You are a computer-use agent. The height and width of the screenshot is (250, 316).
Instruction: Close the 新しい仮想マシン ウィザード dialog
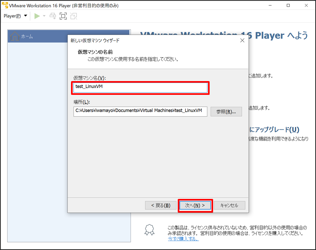pos(242,40)
